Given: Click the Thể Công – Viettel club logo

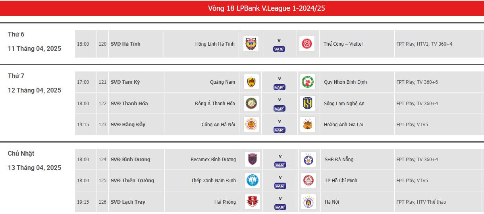Looking at the screenshot, I should pos(307,44).
